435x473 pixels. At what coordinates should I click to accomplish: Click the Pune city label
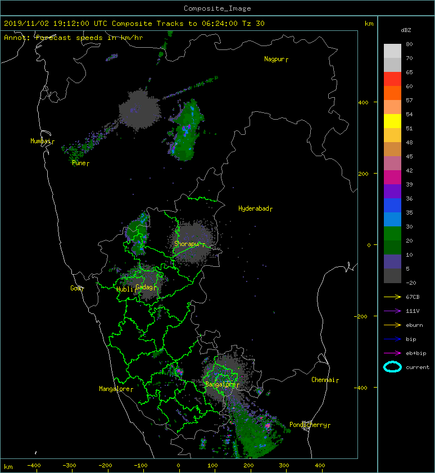click(79, 163)
